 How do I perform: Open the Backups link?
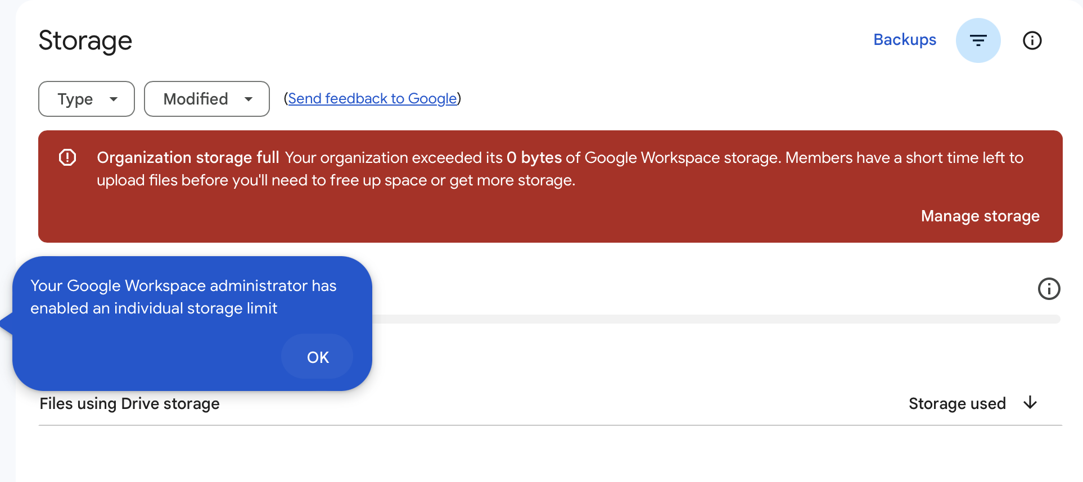pyautogui.click(x=905, y=40)
